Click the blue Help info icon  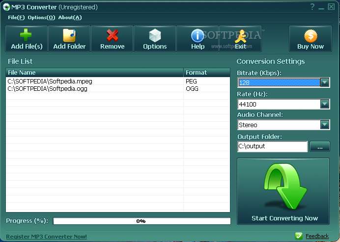[x=198, y=35]
